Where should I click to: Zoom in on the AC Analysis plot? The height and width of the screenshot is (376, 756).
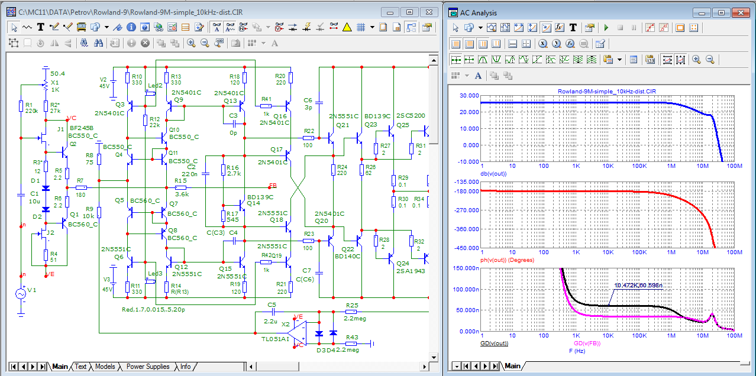[x=696, y=59]
